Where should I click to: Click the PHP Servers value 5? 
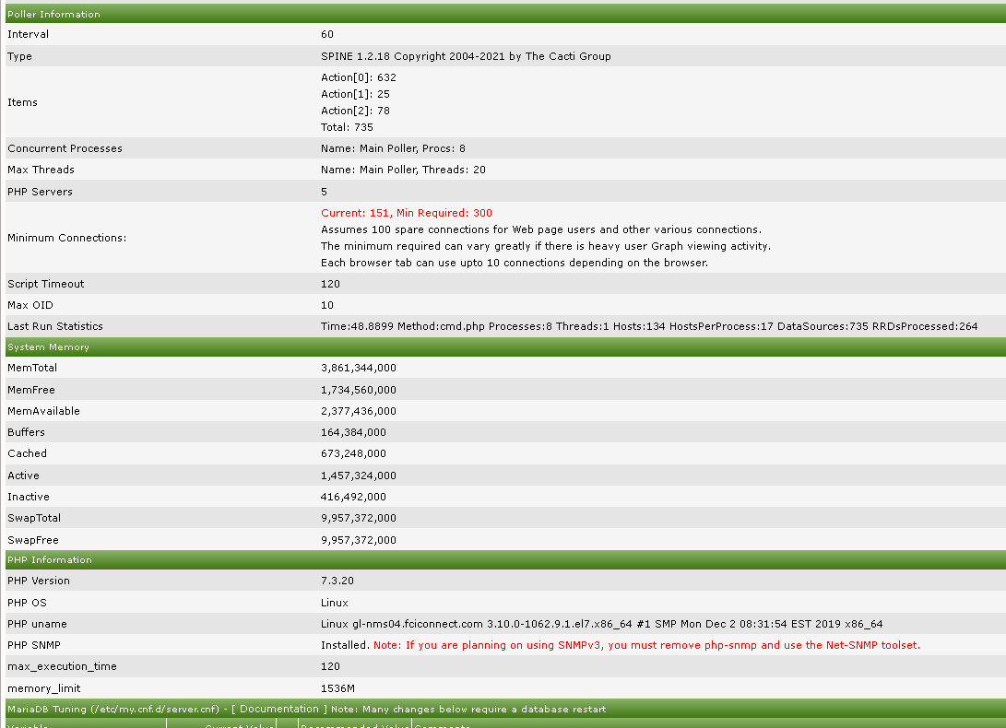(324, 192)
